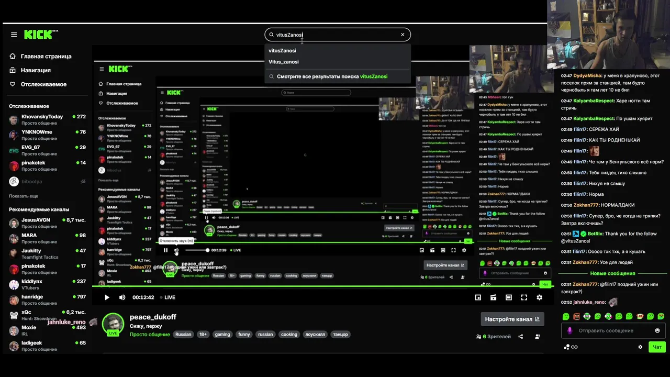Focus the search field containing vitusZanosi
Image resolution: width=670 pixels, height=377 pixels.
(x=338, y=35)
